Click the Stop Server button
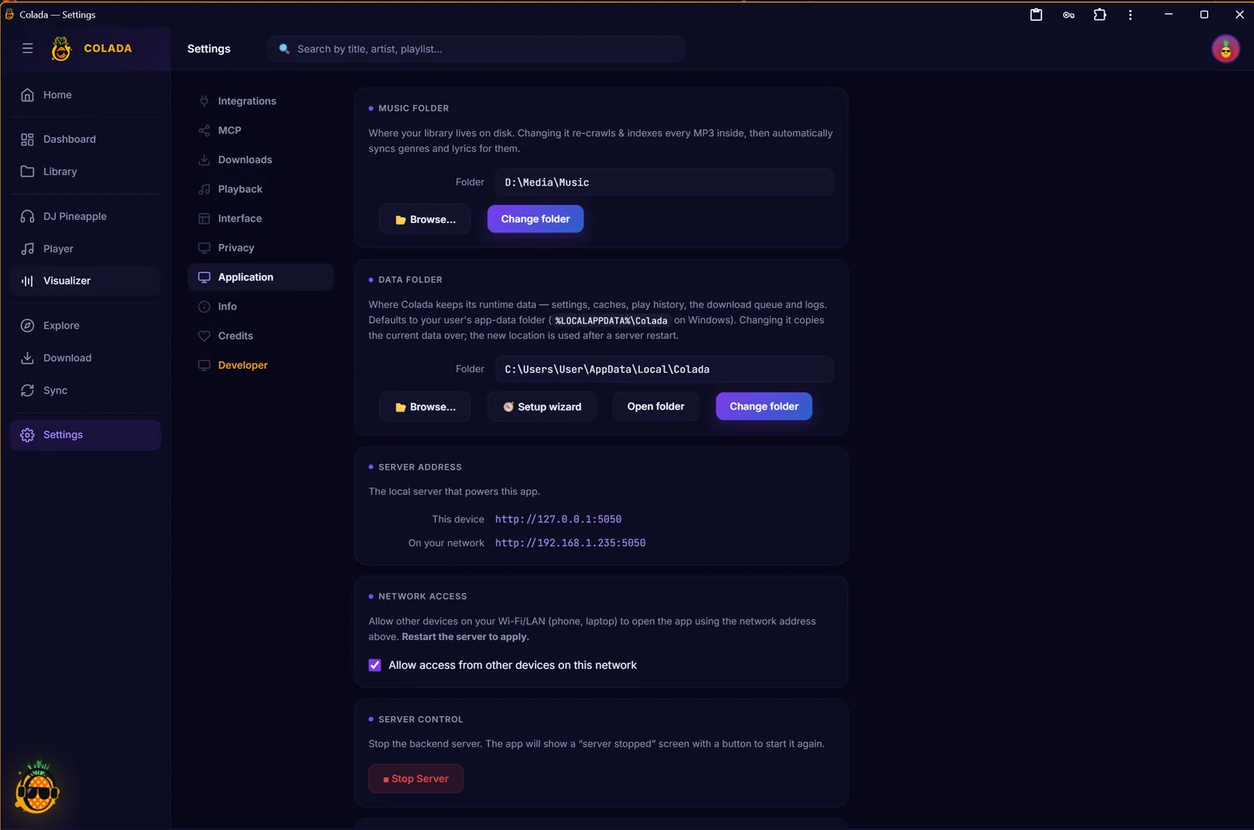Image resolution: width=1254 pixels, height=830 pixels. click(415, 779)
